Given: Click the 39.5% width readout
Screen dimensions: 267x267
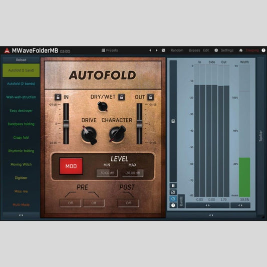Looking at the screenshot, I should (244, 199).
